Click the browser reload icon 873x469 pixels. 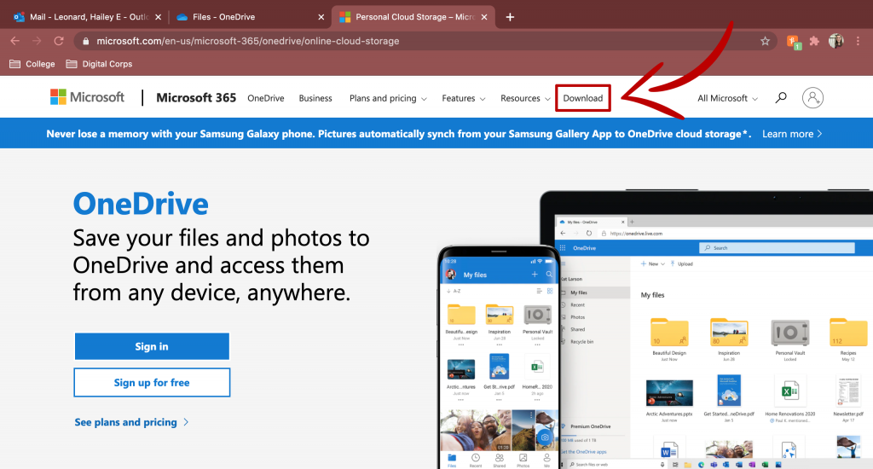59,41
